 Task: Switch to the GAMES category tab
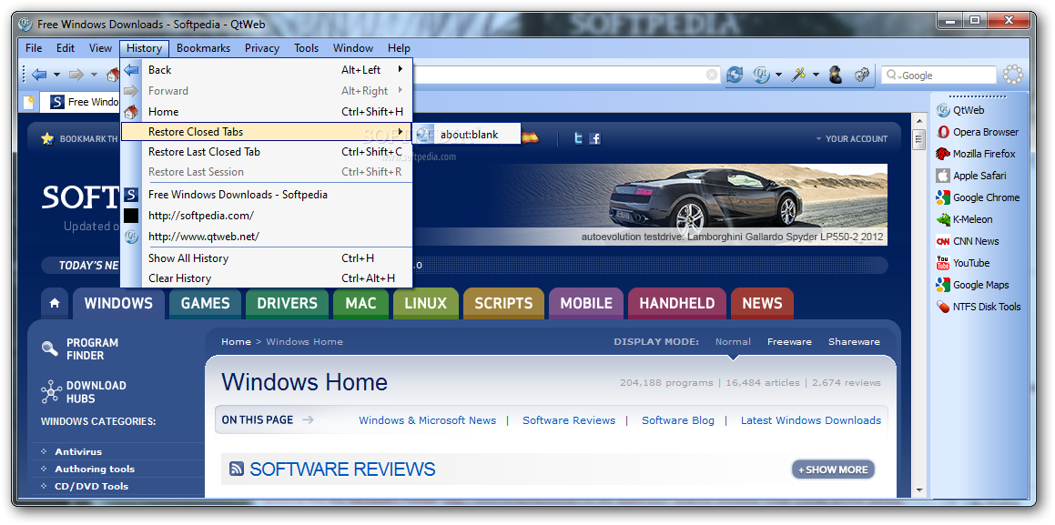pos(205,304)
